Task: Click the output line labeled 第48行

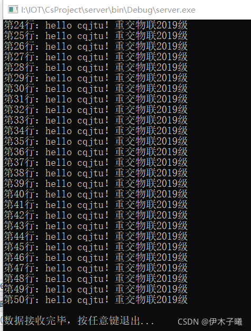Action: pyautogui.click(x=96, y=279)
